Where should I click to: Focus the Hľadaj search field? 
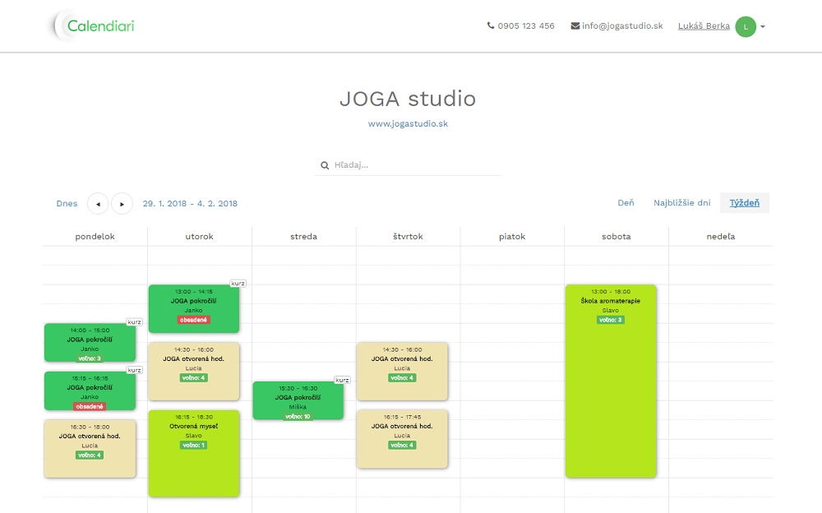click(x=415, y=165)
